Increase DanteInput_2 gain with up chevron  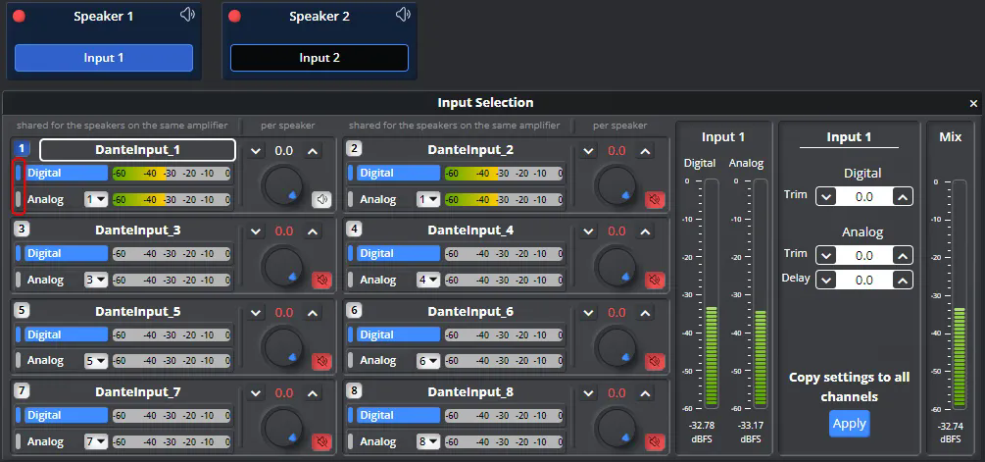point(645,151)
